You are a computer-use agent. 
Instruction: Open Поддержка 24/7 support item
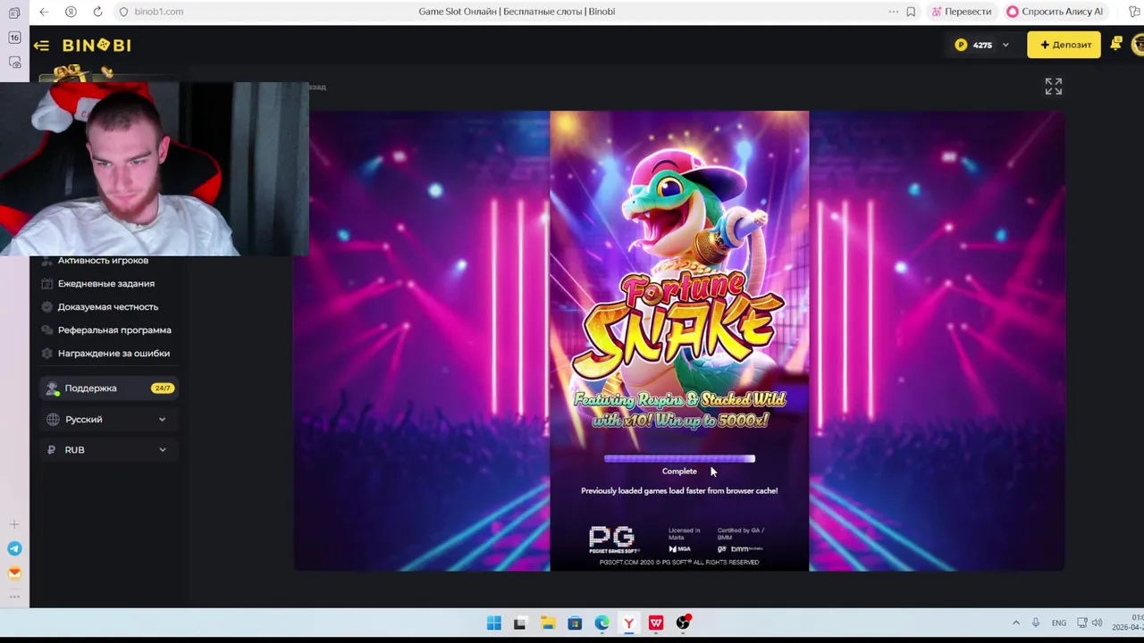(108, 388)
